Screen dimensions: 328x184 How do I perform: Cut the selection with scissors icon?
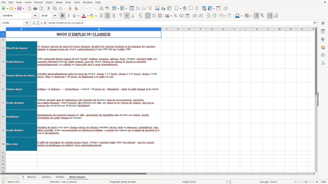[x=49, y=8]
